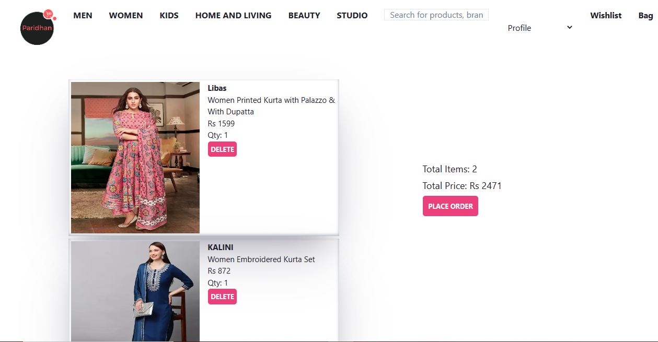
Task: Click the Rs 872 price
Action: tap(219, 271)
